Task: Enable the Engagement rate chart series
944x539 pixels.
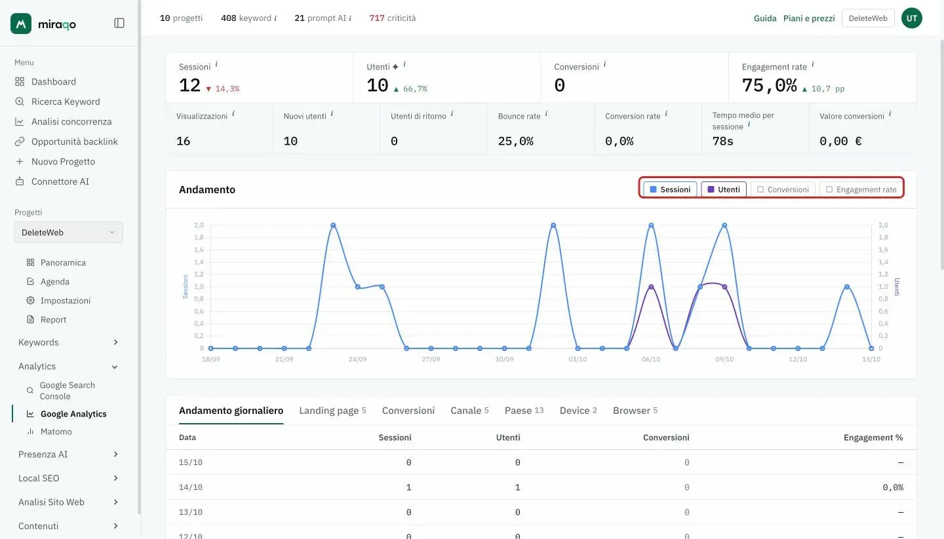Action: [861, 190]
